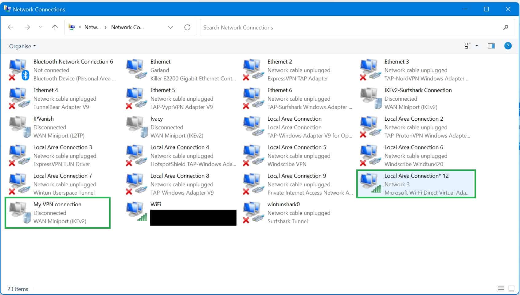The image size is (520, 295).
Task: Click the 'Wintun Userspace Tunnel' text
Action: click(x=64, y=193)
